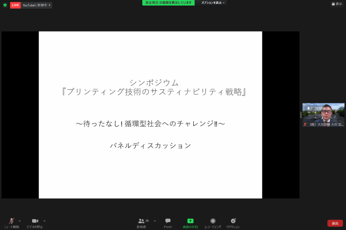Grab the divider handle beside speaker thumbnail

pyautogui.click(x=301, y=115)
